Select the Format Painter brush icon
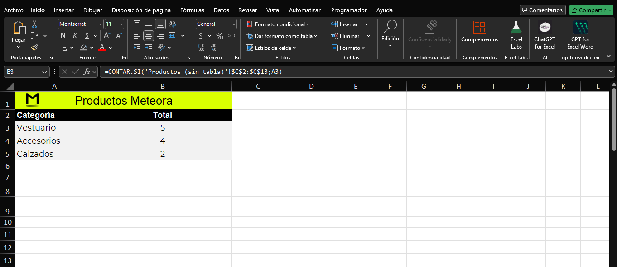This screenshot has width=617, height=267. click(x=34, y=47)
